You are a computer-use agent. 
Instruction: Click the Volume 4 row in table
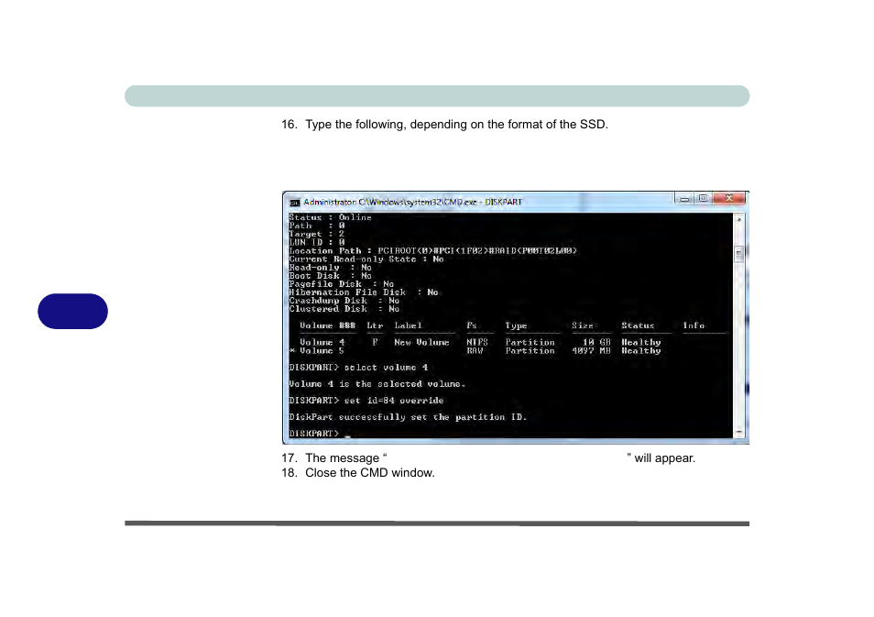[480, 343]
